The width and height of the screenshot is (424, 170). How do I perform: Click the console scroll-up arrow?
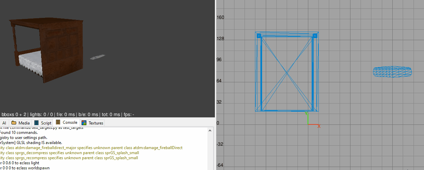point(210,131)
